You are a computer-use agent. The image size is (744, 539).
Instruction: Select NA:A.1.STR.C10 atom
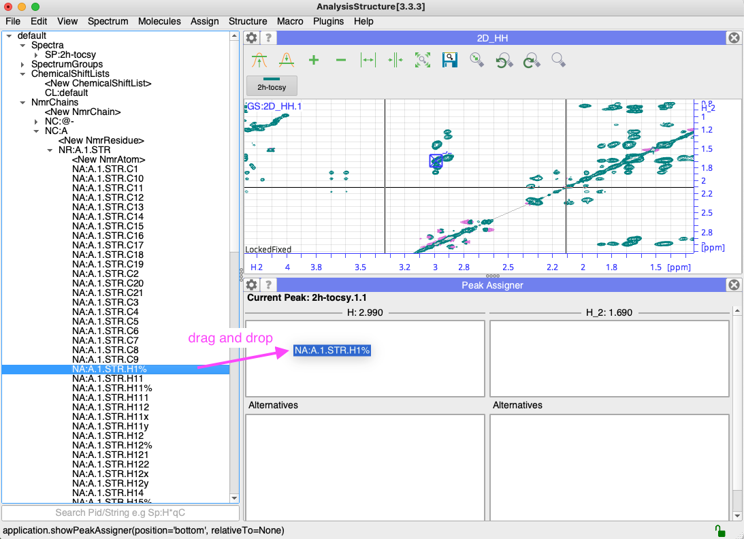point(108,178)
